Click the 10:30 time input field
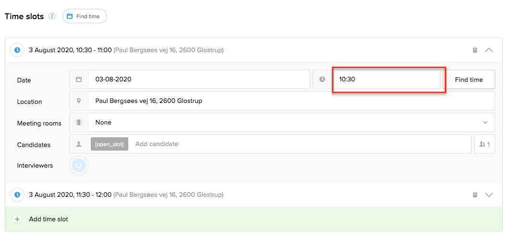The height and width of the screenshot is (239, 512). 386,79
